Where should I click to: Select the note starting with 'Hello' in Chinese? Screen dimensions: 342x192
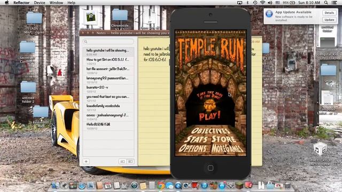pyautogui.click(x=108, y=126)
